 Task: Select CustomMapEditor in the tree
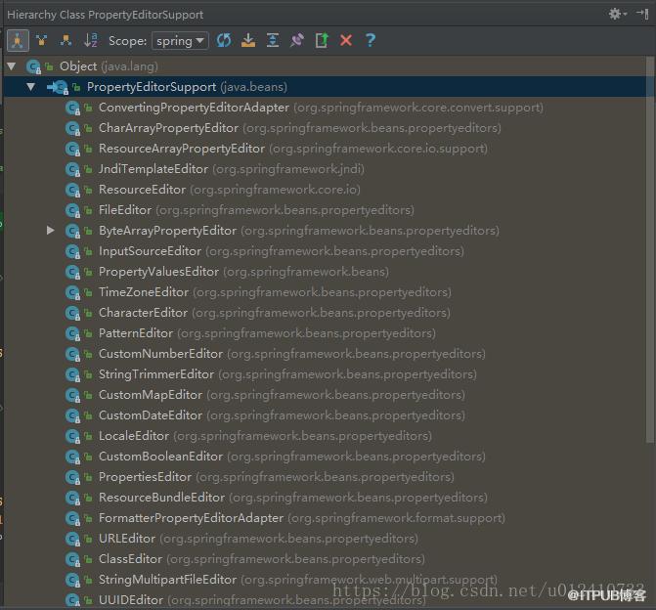coord(151,395)
